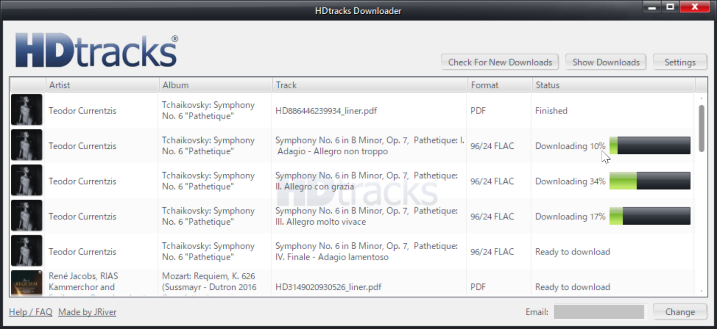
Task: Close the HDtracks Downloader window
Action: click(x=695, y=7)
